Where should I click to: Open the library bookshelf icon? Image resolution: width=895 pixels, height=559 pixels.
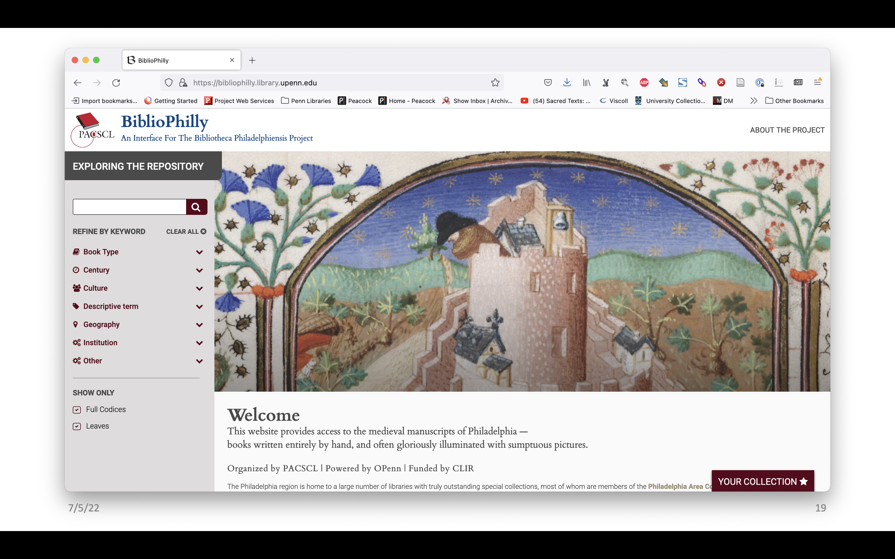586,83
